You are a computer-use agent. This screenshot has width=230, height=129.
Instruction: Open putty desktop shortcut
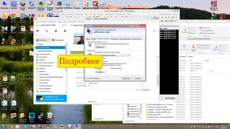coord(41,117)
